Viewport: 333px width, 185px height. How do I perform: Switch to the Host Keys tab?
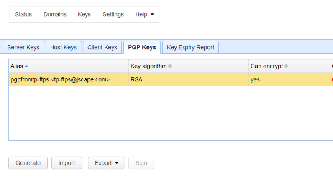pyautogui.click(x=63, y=47)
